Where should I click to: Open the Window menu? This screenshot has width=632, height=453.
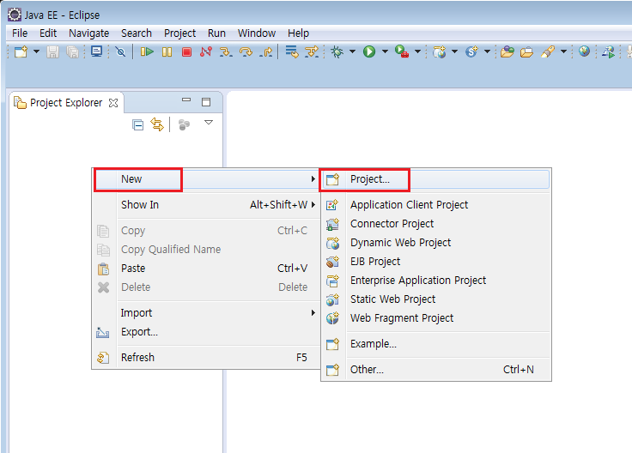[x=257, y=33]
